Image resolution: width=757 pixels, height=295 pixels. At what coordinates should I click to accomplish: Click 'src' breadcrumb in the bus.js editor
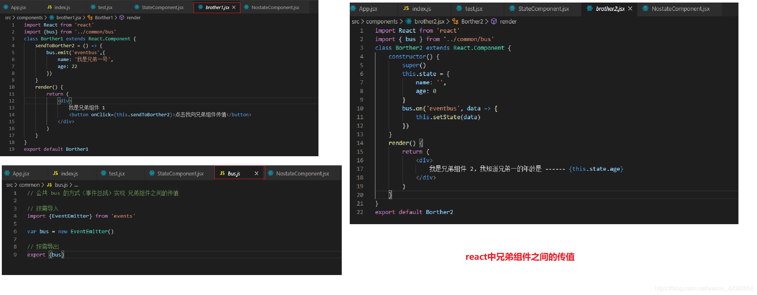(x=9, y=185)
